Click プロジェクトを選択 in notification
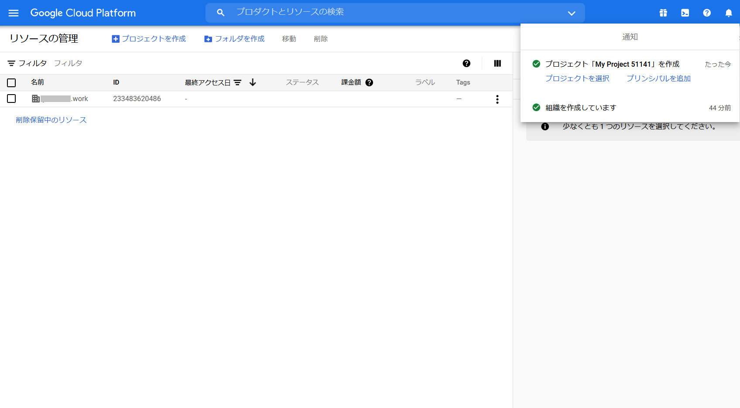Image resolution: width=740 pixels, height=408 pixels. pos(577,78)
